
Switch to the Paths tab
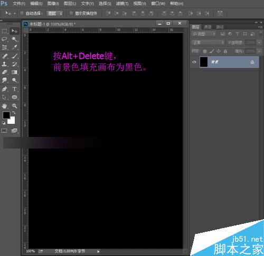click(x=220, y=27)
